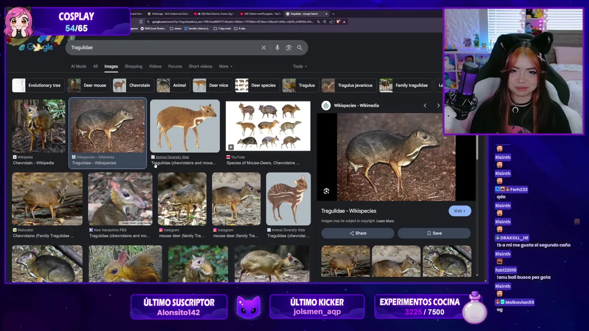Switch to Videos tab
Viewport: 589px width, 331px height.
155,66
